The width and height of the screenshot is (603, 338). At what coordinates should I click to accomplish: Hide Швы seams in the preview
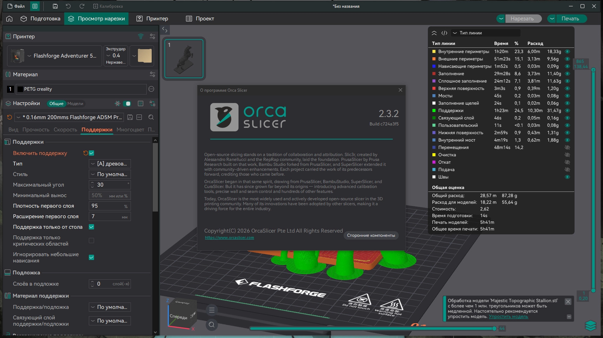tap(567, 177)
